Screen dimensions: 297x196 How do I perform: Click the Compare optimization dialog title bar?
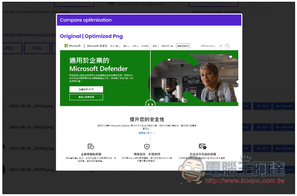pyautogui.click(x=149, y=20)
